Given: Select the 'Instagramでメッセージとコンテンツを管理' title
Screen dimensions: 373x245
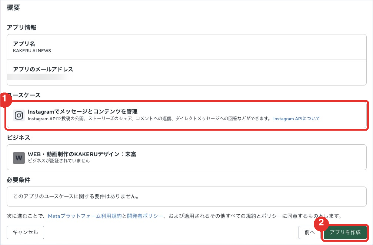Looking at the screenshot, I should [83, 111].
